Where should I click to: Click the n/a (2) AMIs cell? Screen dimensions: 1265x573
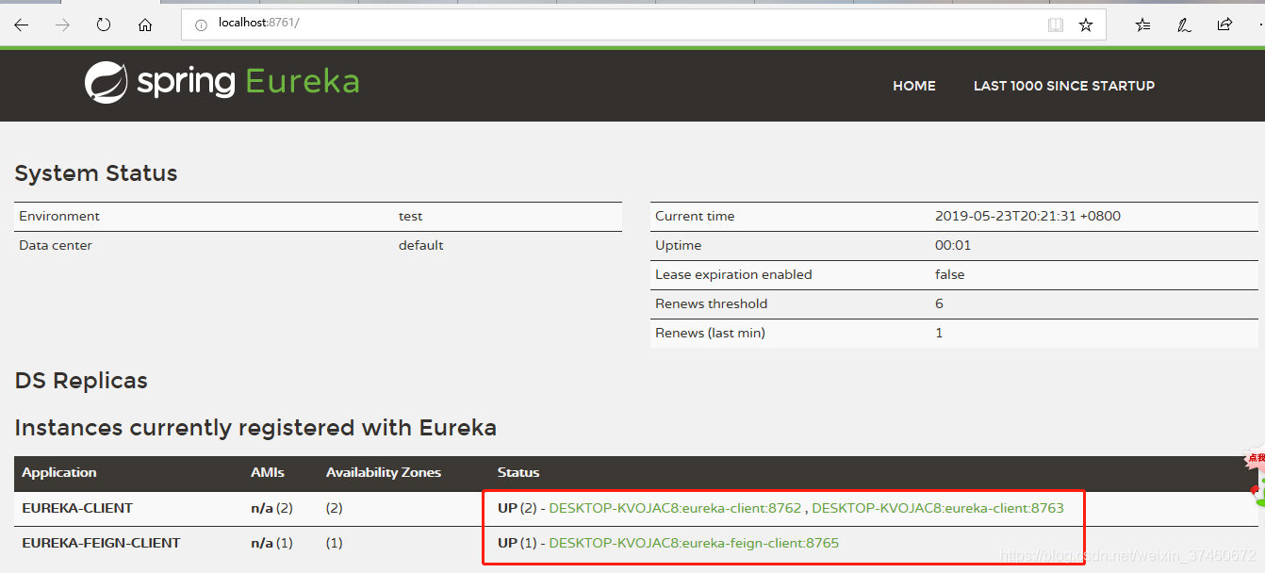271,508
